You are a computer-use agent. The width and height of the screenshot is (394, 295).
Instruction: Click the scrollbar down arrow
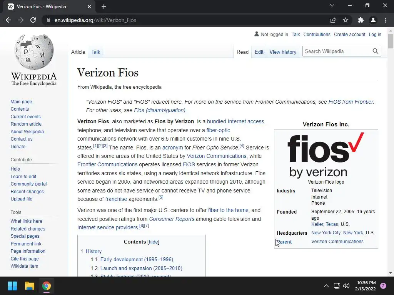(391, 273)
